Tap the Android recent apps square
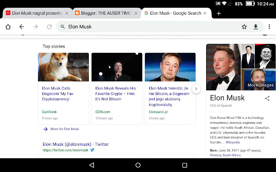The image size is (276, 172). [185, 165]
